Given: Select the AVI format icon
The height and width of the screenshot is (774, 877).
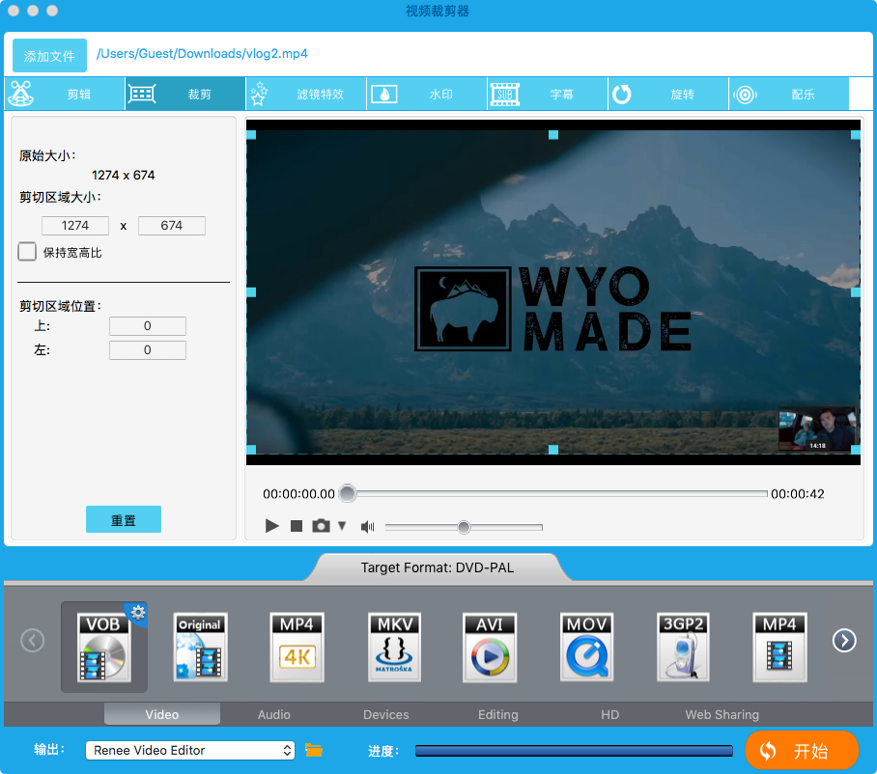Looking at the screenshot, I should 490,648.
